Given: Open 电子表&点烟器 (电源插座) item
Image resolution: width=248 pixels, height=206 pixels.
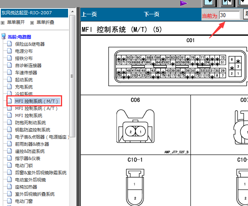Looking at the screenshot, I should 42,137.
